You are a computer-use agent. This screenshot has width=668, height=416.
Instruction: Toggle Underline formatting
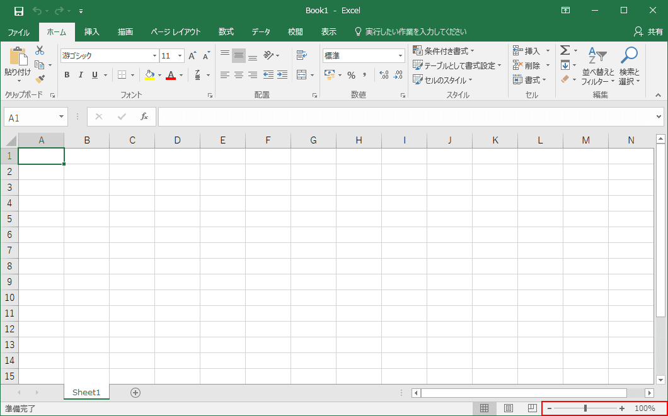[95, 75]
